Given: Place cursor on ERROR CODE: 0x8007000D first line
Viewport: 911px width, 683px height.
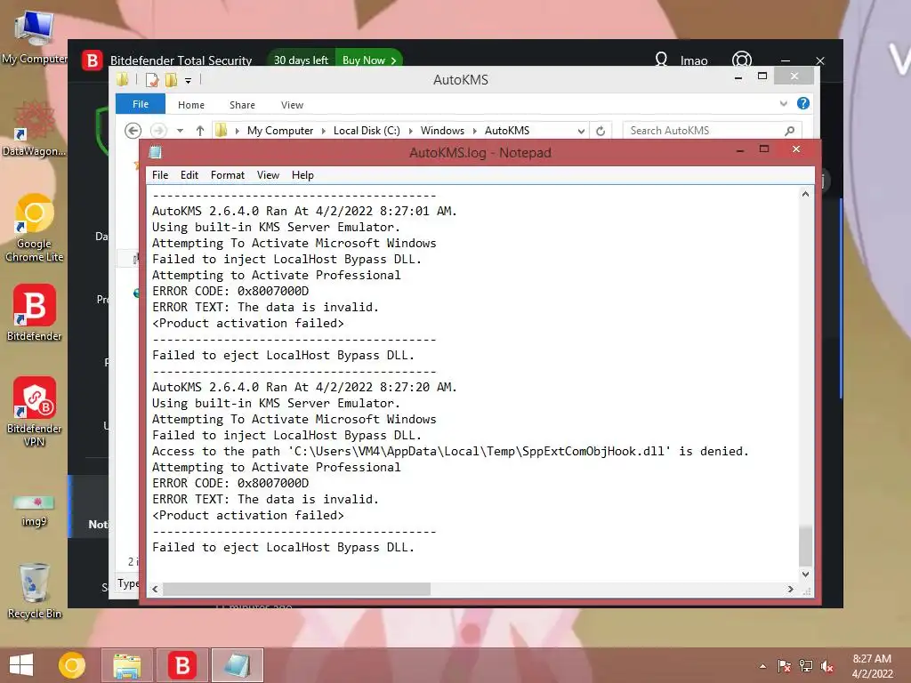Looking at the screenshot, I should pos(230,291).
